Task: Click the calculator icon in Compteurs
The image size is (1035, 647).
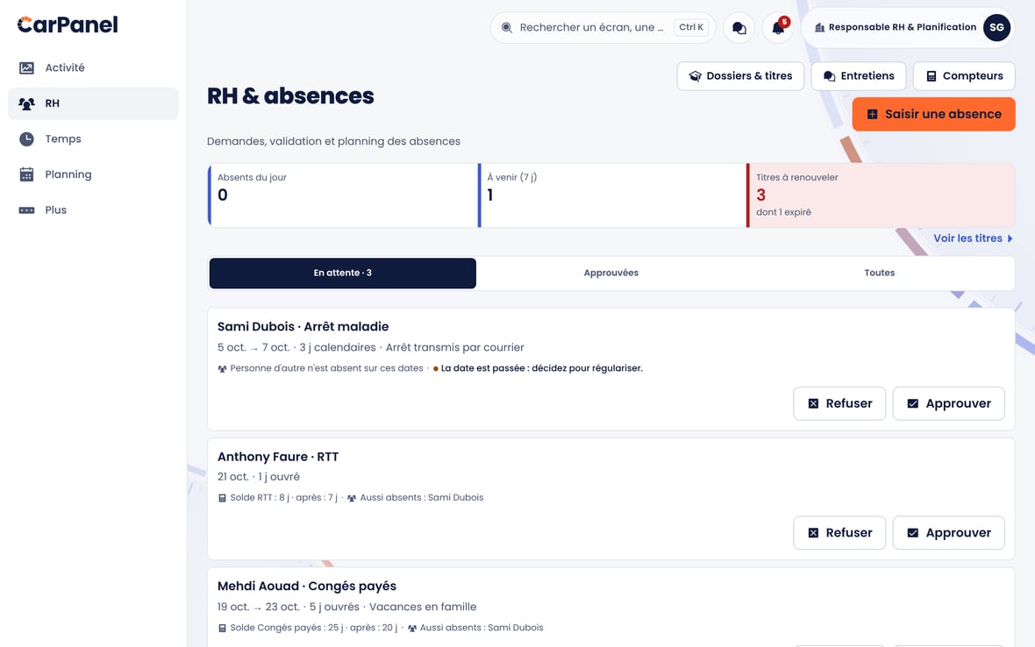Action: (931, 76)
